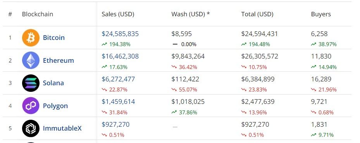The width and height of the screenshot is (360, 143).
Task: Sort by the Sales (USD) column header
Action: click(x=118, y=14)
